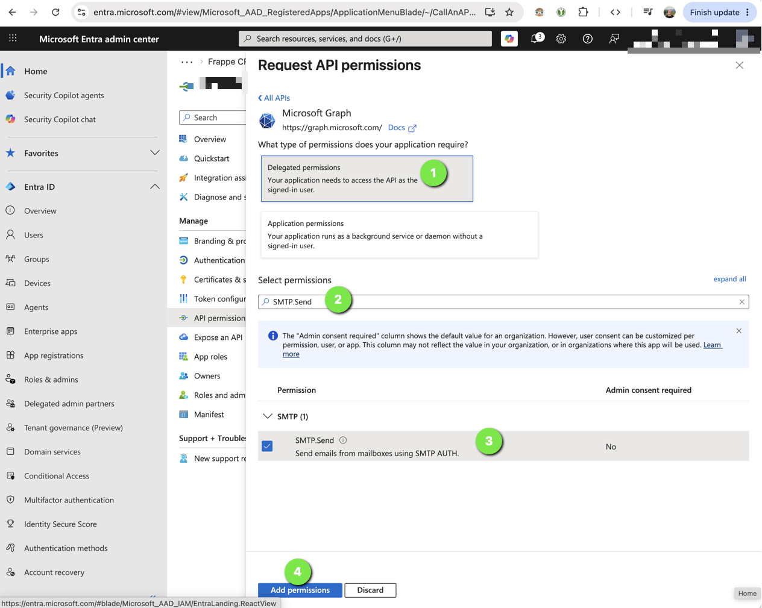Open the feedback icon in header

(614, 39)
